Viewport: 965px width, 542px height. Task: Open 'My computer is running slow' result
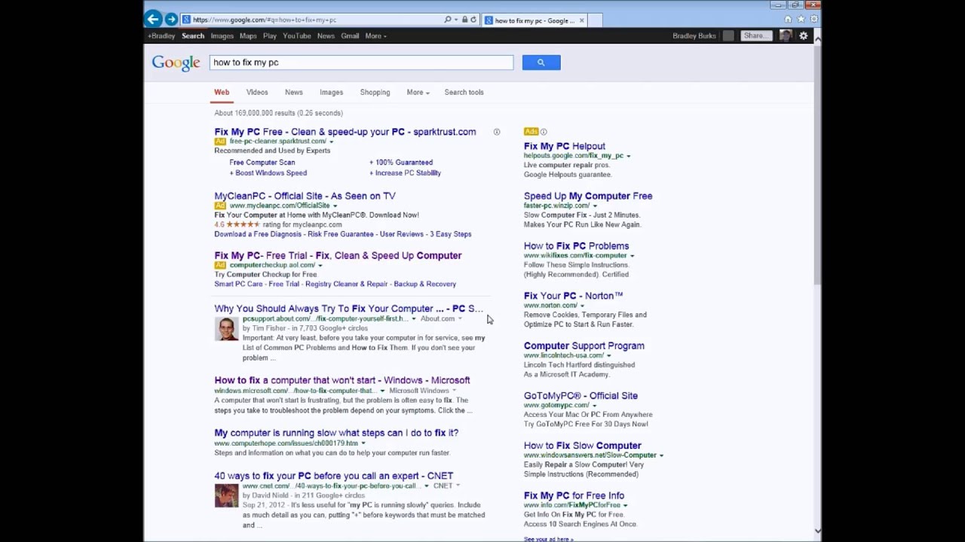point(336,433)
